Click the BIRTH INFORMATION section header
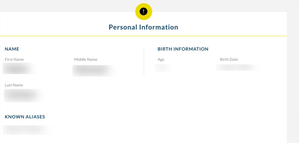 (183, 49)
